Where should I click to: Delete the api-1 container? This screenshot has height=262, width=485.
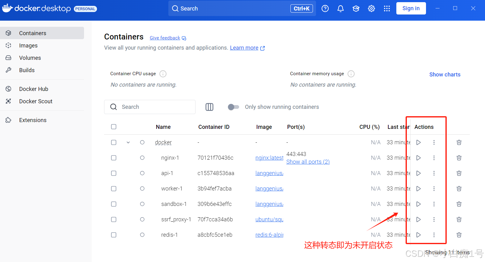click(459, 173)
